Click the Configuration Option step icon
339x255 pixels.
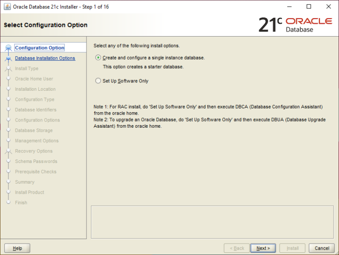click(x=8, y=48)
